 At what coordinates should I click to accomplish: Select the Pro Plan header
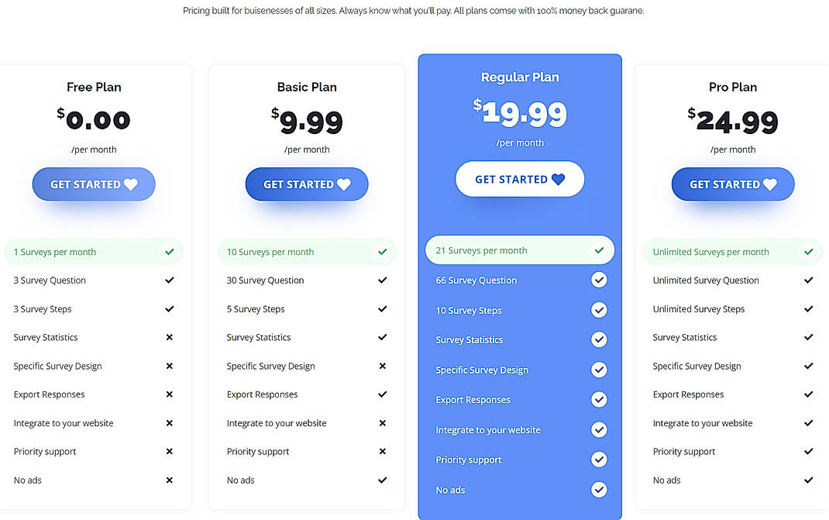pos(732,87)
